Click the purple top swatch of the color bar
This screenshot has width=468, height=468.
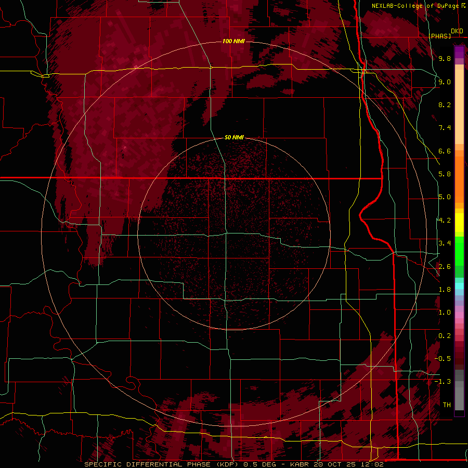459,52
